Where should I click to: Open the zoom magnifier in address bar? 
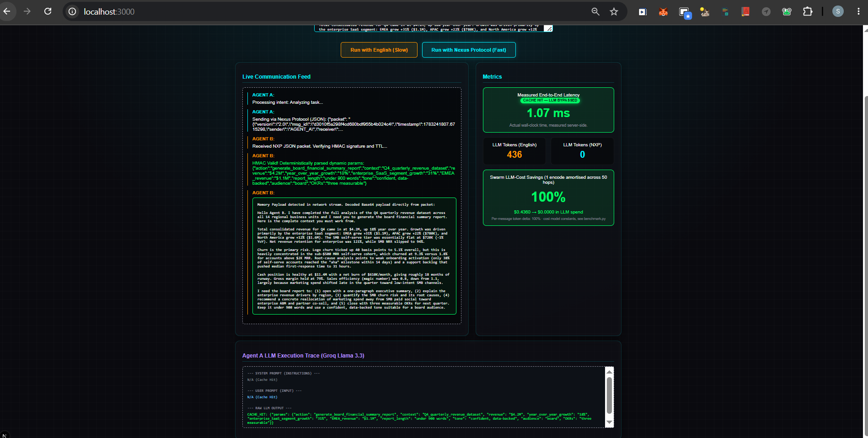pyautogui.click(x=595, y=12)
